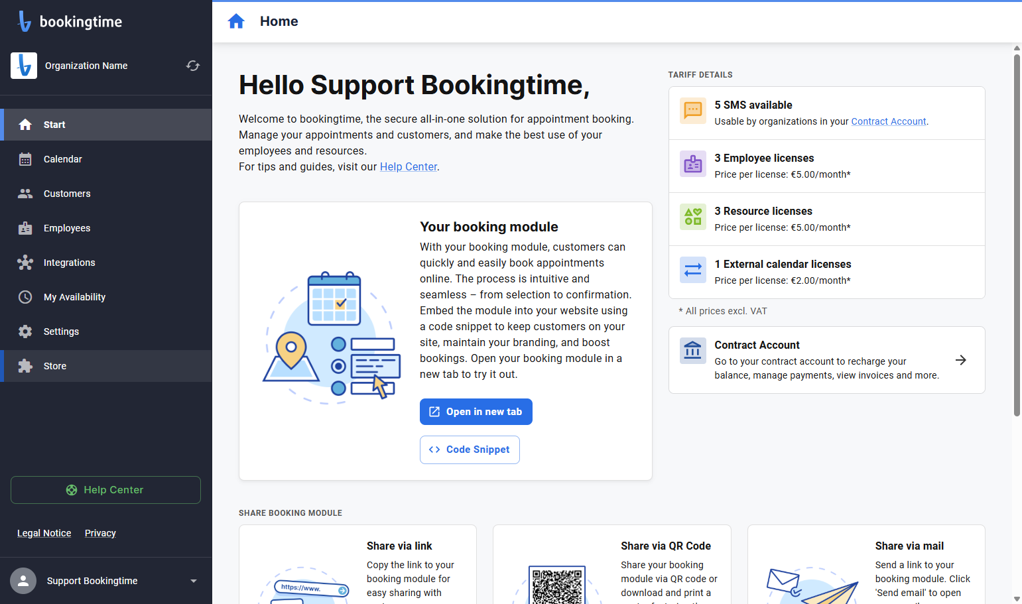Click the Calendar sidebar icon
This screenshot has height=604, width=1022.
(x=25, y=159)
